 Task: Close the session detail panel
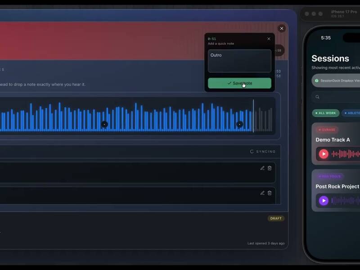tap(282, 28)
